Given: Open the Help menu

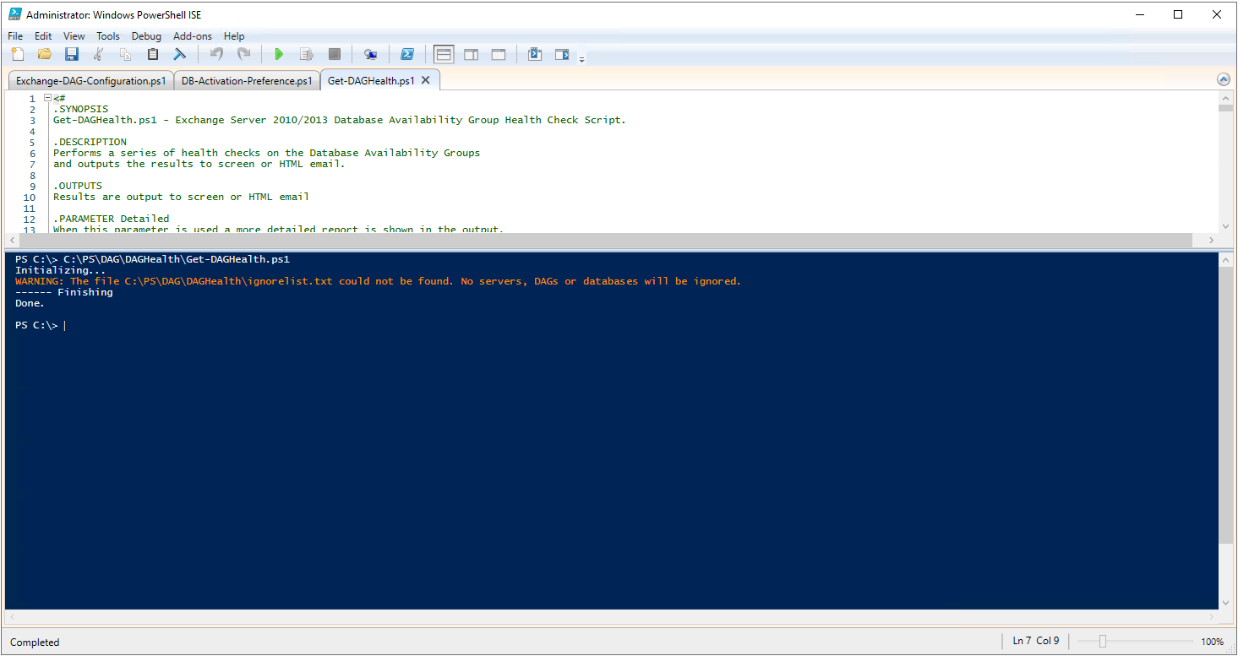Looking at the screenshot, I should point(234,36).
